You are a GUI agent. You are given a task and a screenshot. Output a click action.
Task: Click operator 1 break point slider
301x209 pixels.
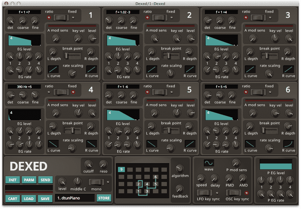(x=73, y=56)
